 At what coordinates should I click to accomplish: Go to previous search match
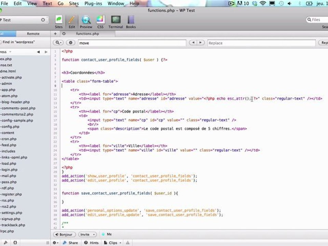(193, 43)
